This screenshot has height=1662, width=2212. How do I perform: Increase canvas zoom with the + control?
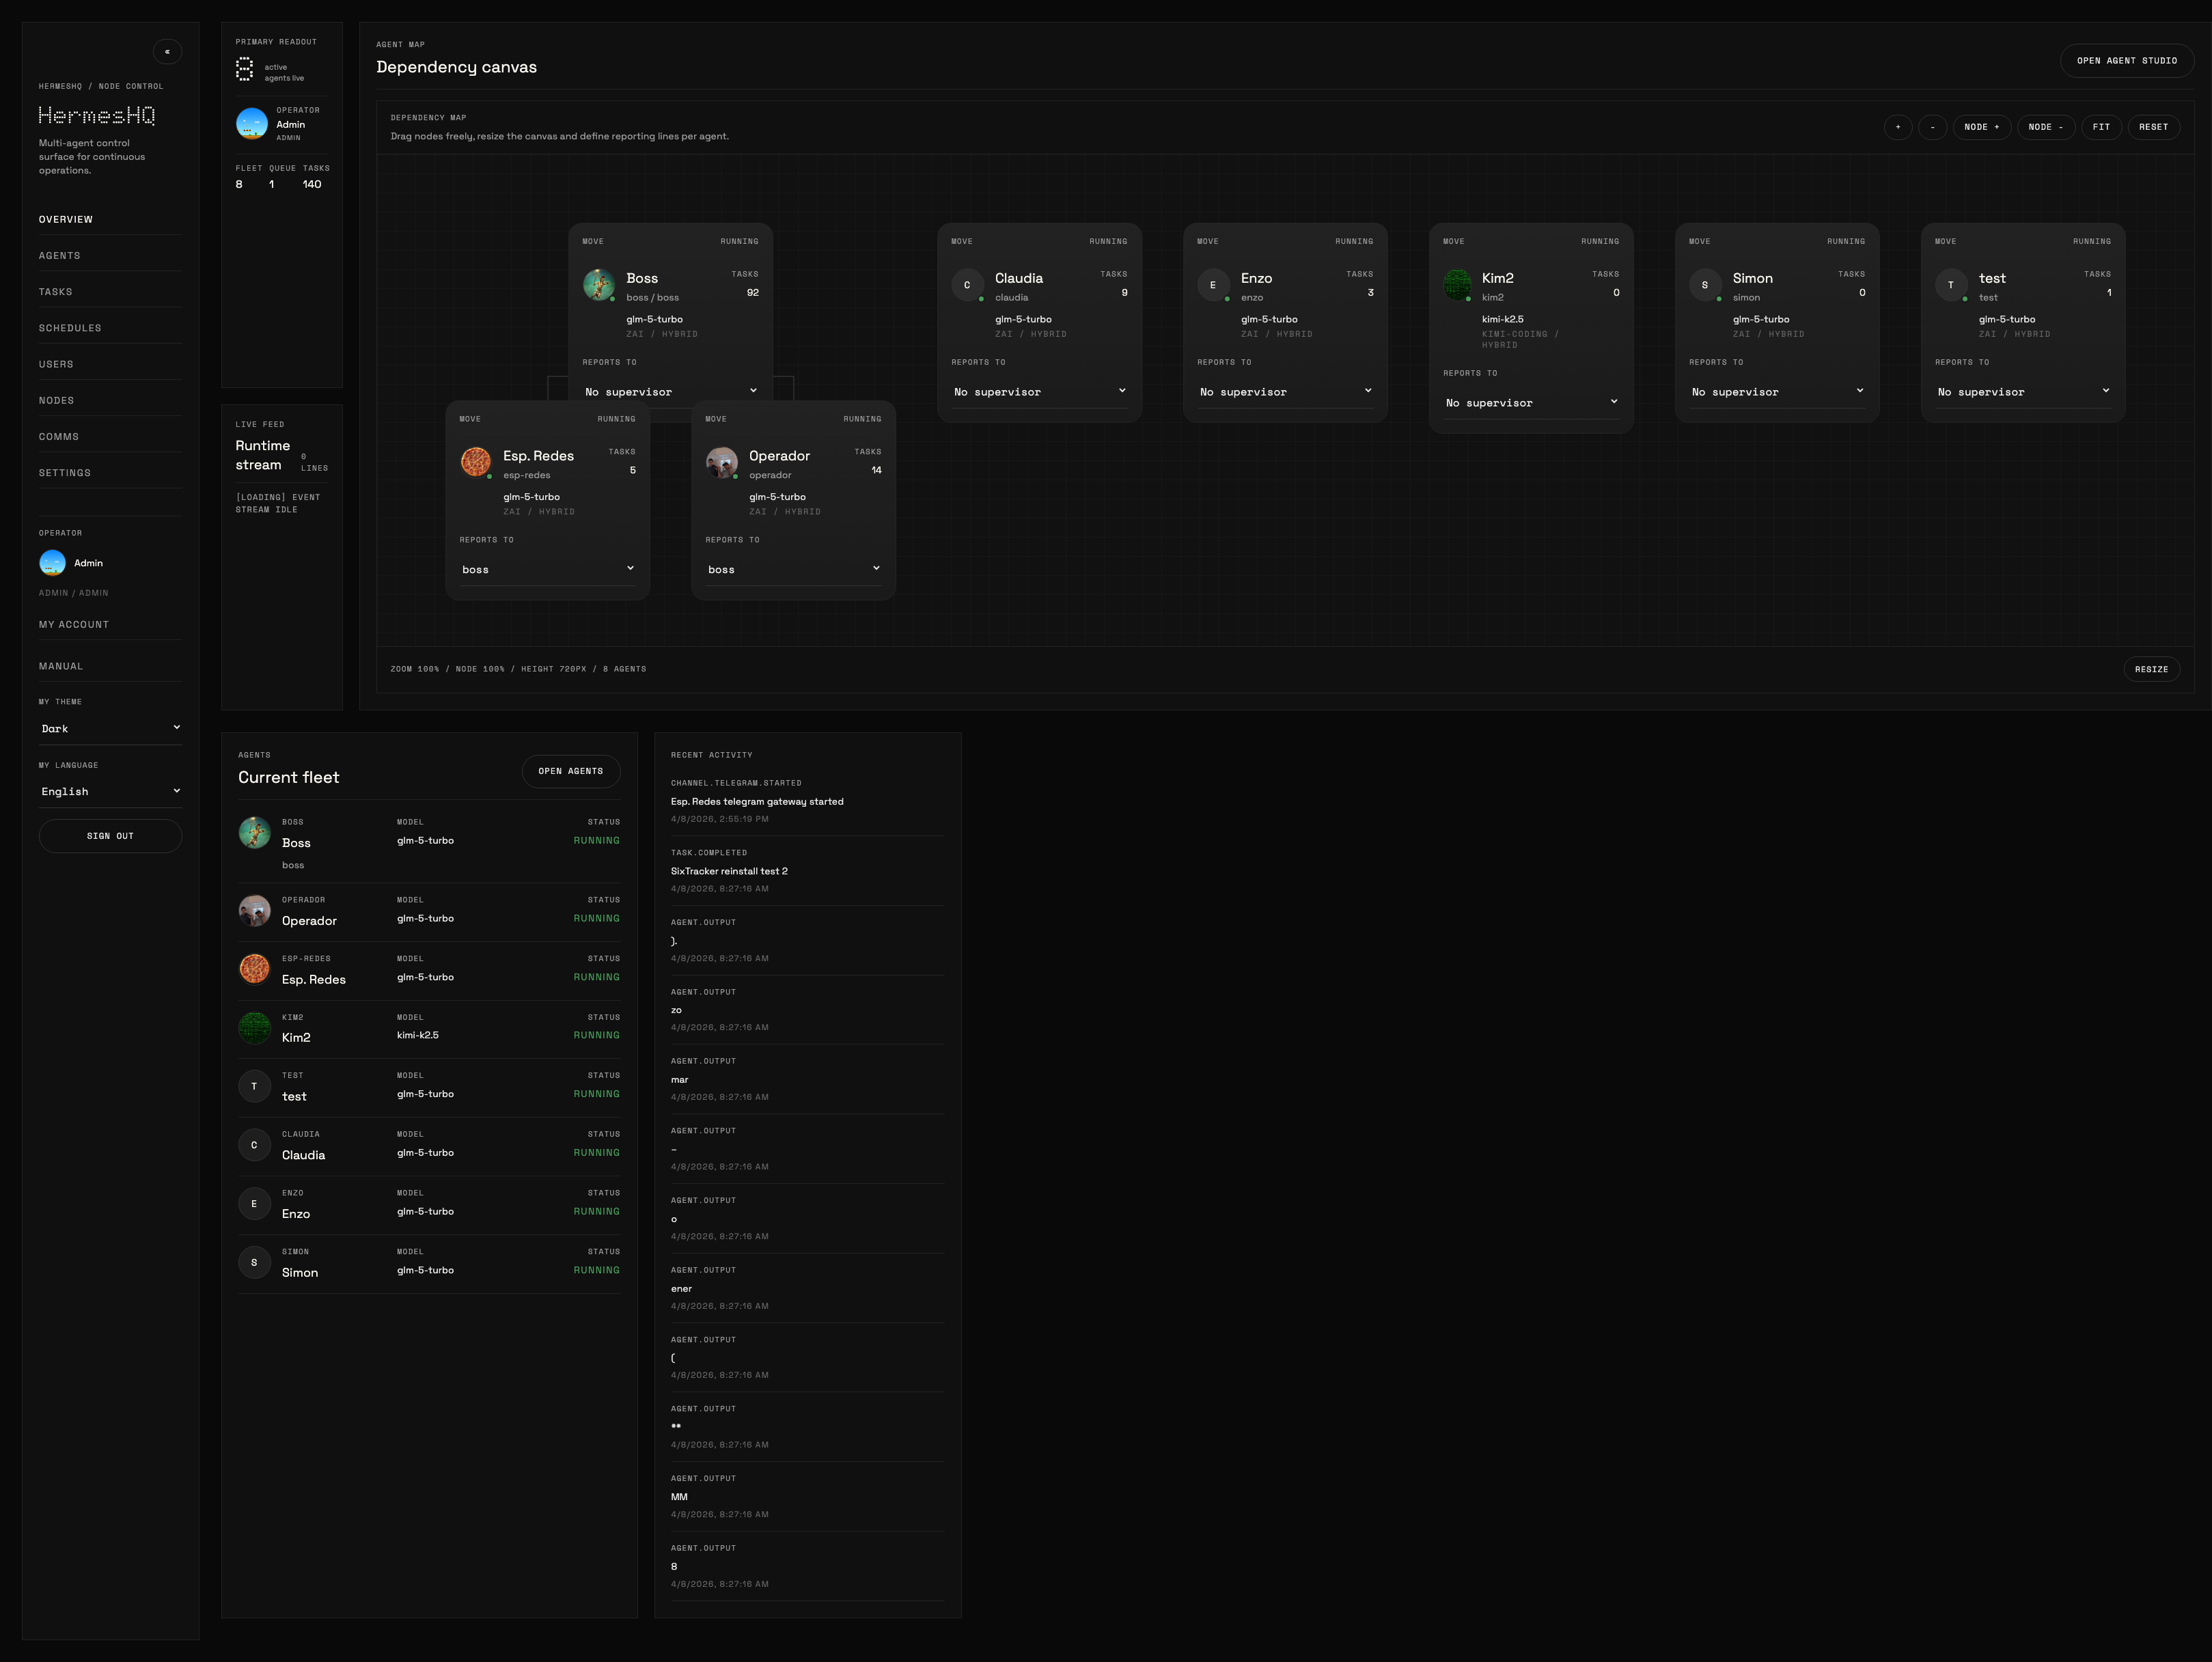(1898, 127)
